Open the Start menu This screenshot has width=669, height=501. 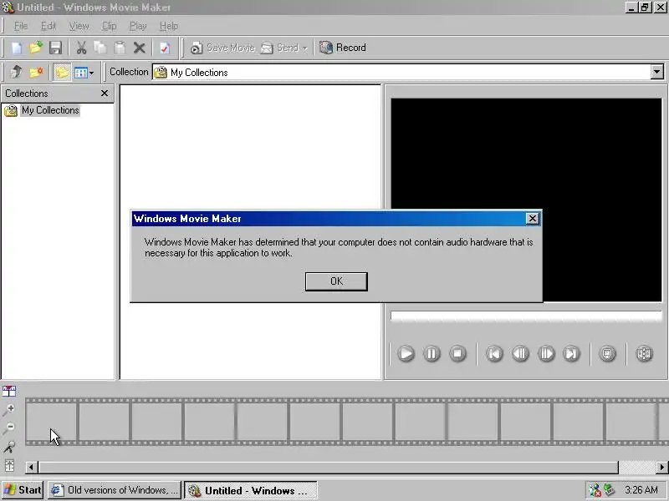[23, 490]
